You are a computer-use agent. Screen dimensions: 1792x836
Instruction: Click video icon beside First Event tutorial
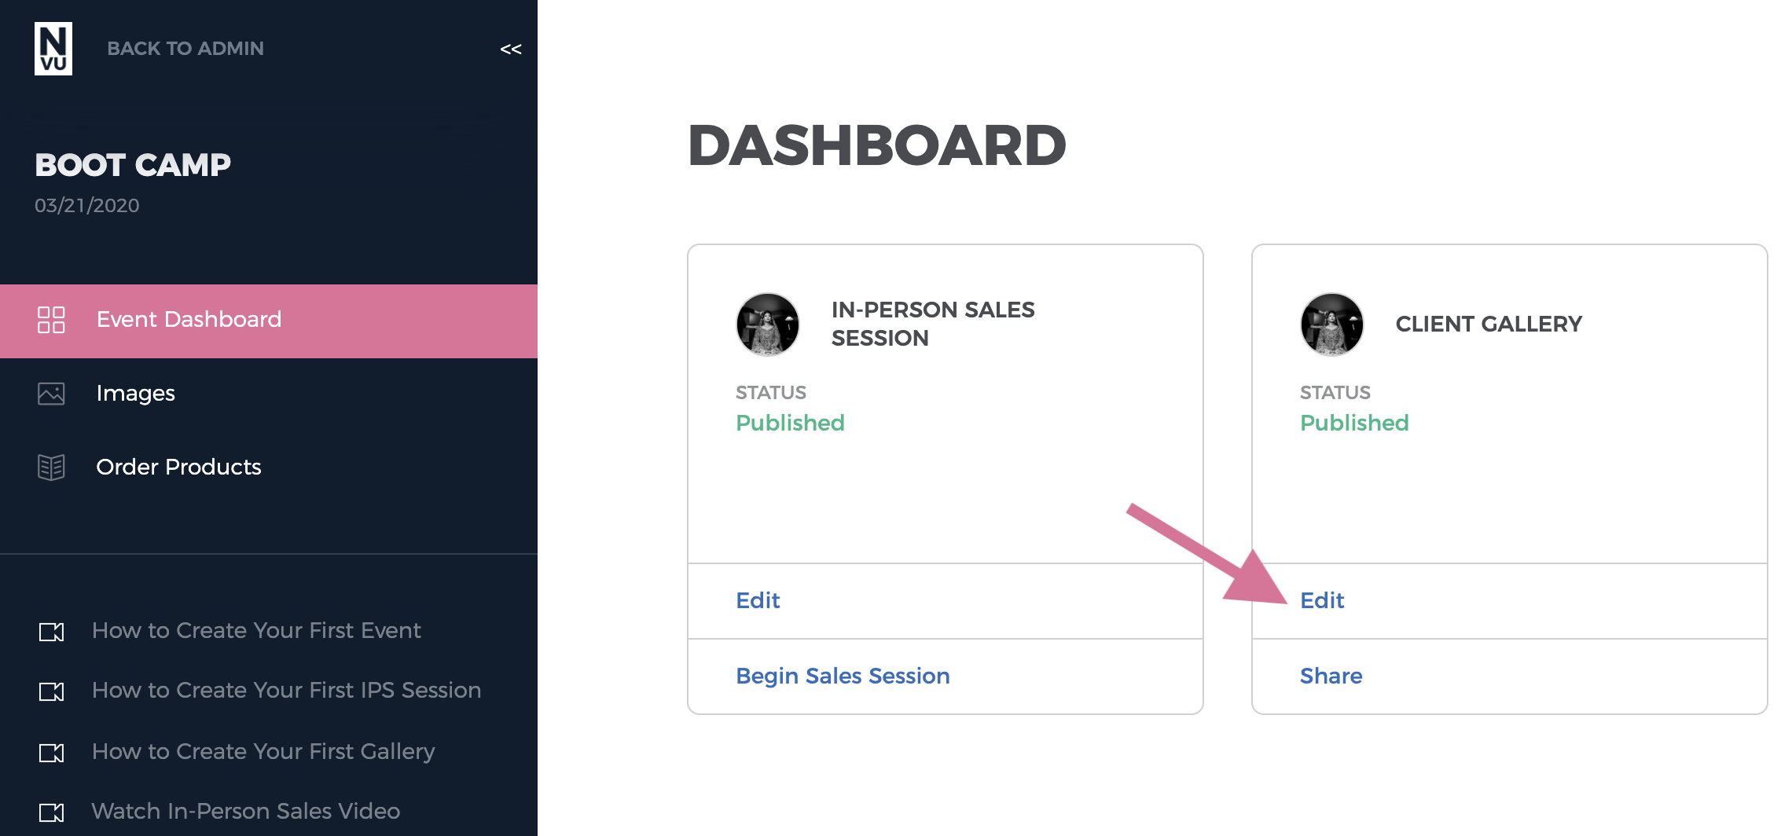51,632
